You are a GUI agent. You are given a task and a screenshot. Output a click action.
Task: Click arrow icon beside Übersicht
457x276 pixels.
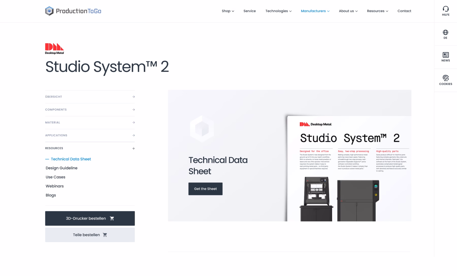pyautogui.click(x=134, y=97)
